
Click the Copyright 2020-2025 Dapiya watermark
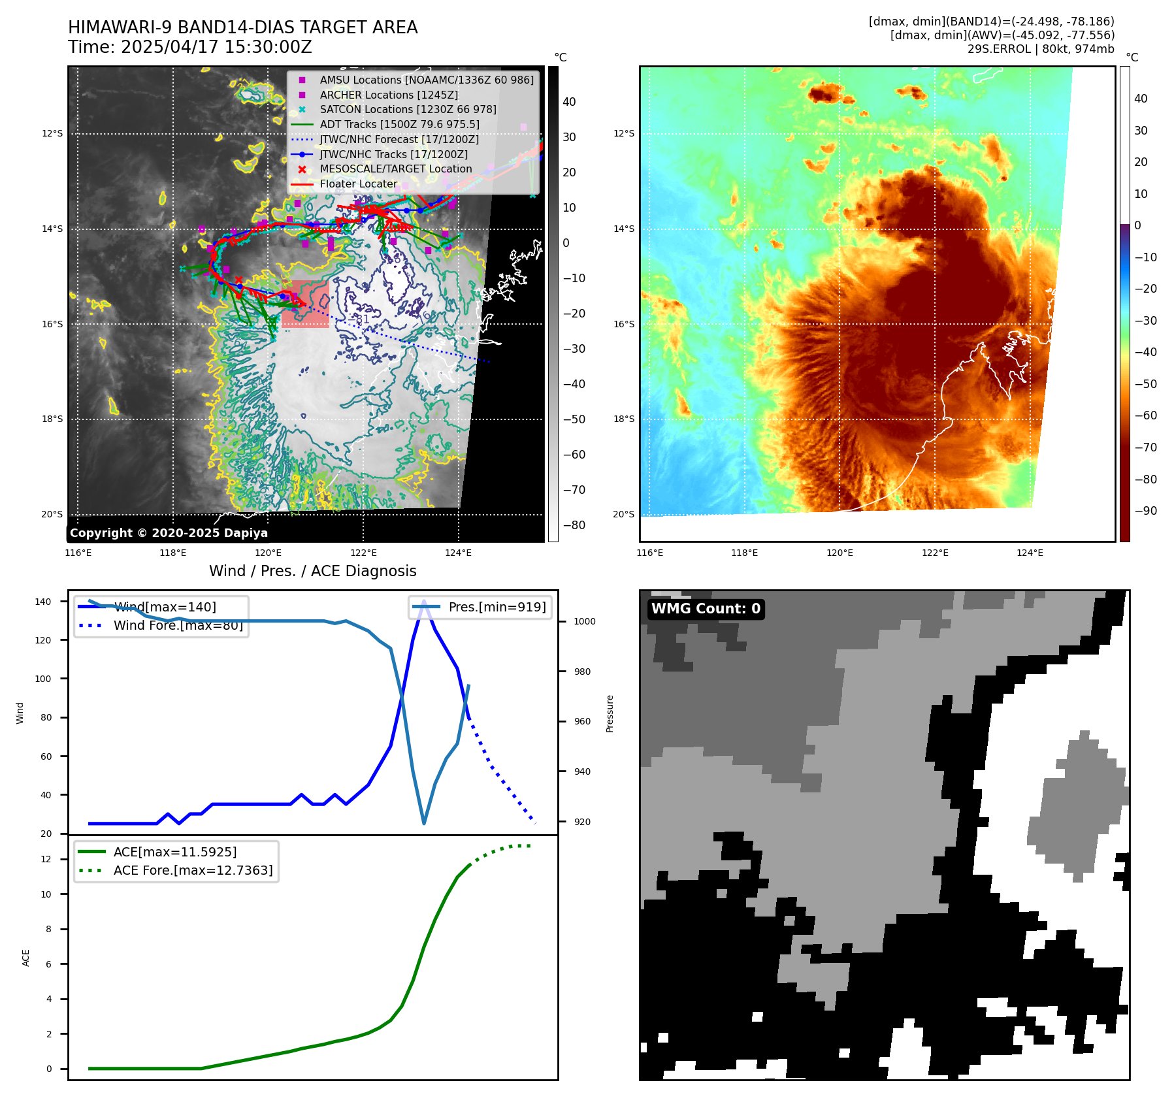coord(169,533)
